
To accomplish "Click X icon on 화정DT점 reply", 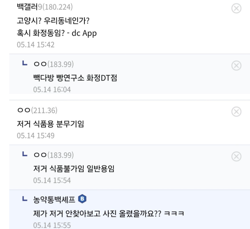I will click(236, 65).
